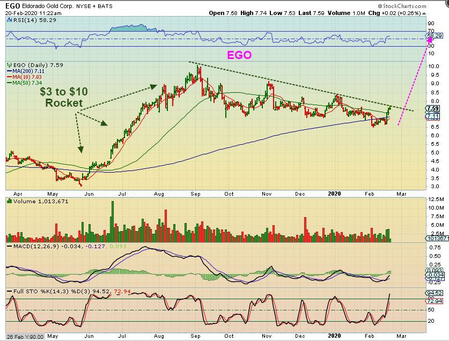Click the MA(10) 7.03 legend entry
449x341 pixels.
tap(24, 77)
